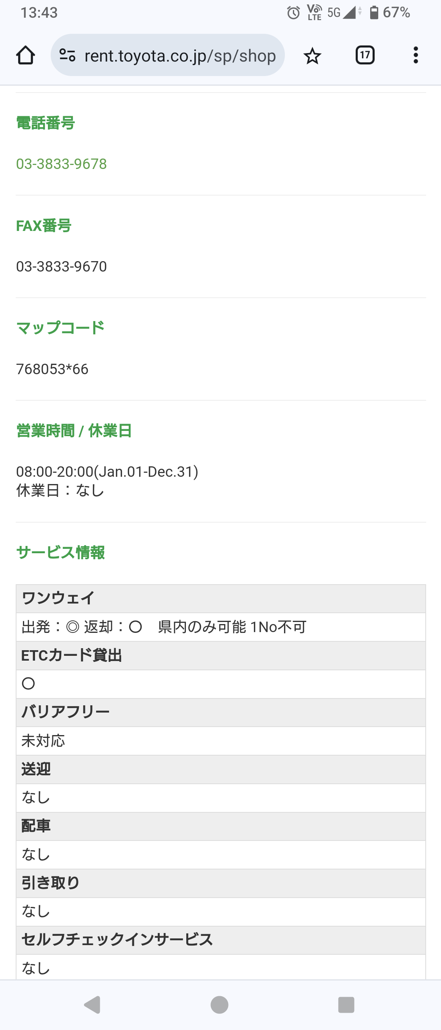The height and width of the screenshot is (1030, 441).
Task: Open the tab switcher showing 17 tabs
Action: coord(365,55)
